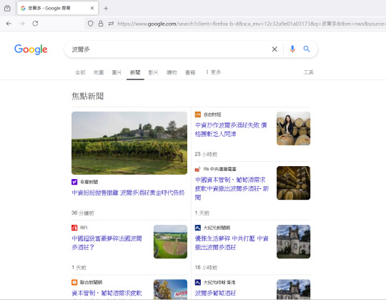Reload the page
Image resolution: width=386 pixels, height=300 pixels.
(35, 24)
